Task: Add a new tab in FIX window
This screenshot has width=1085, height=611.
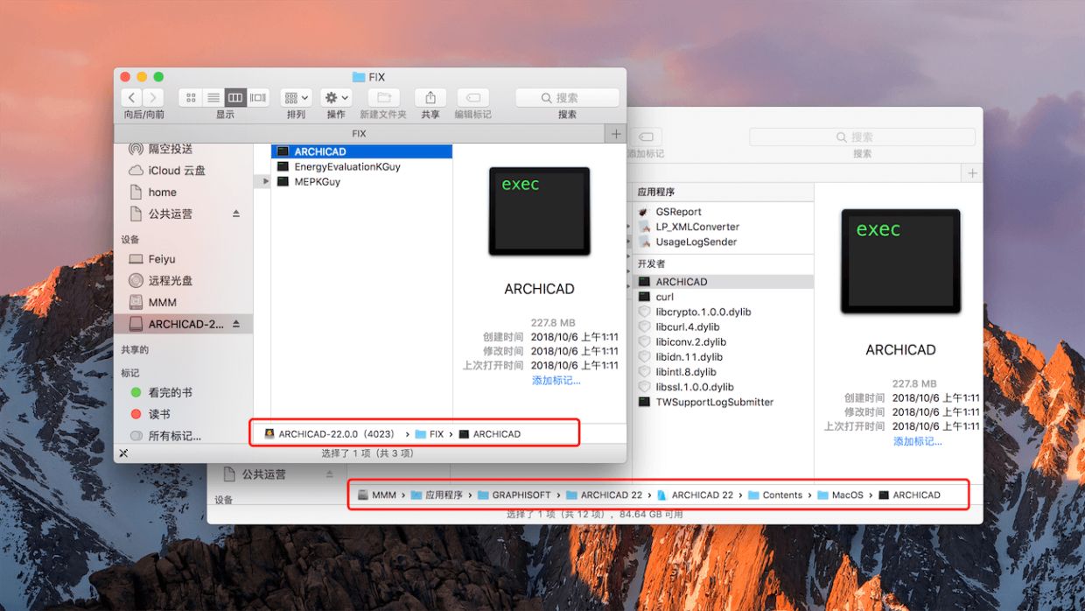Action: click(616, 134)
